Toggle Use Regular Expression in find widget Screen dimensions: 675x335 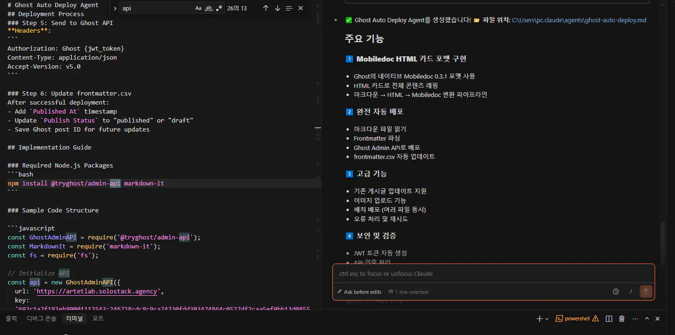(x=219, y=8)
